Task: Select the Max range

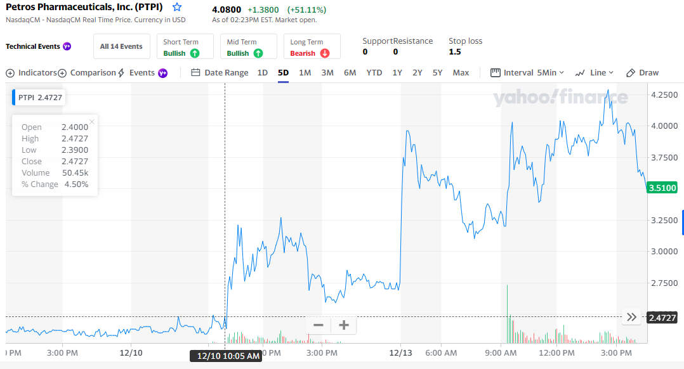Action: 461,73
